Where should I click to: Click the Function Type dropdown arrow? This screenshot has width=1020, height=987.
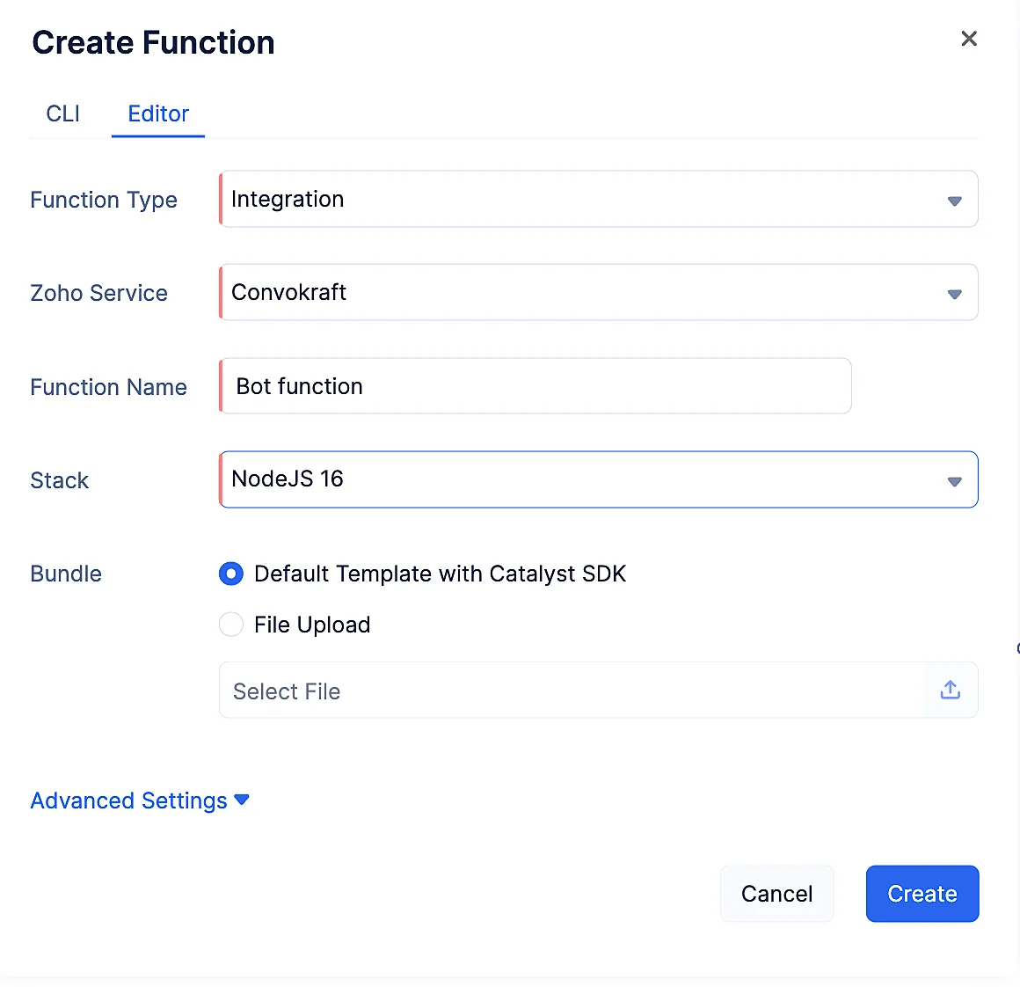[x=954, y=201]
